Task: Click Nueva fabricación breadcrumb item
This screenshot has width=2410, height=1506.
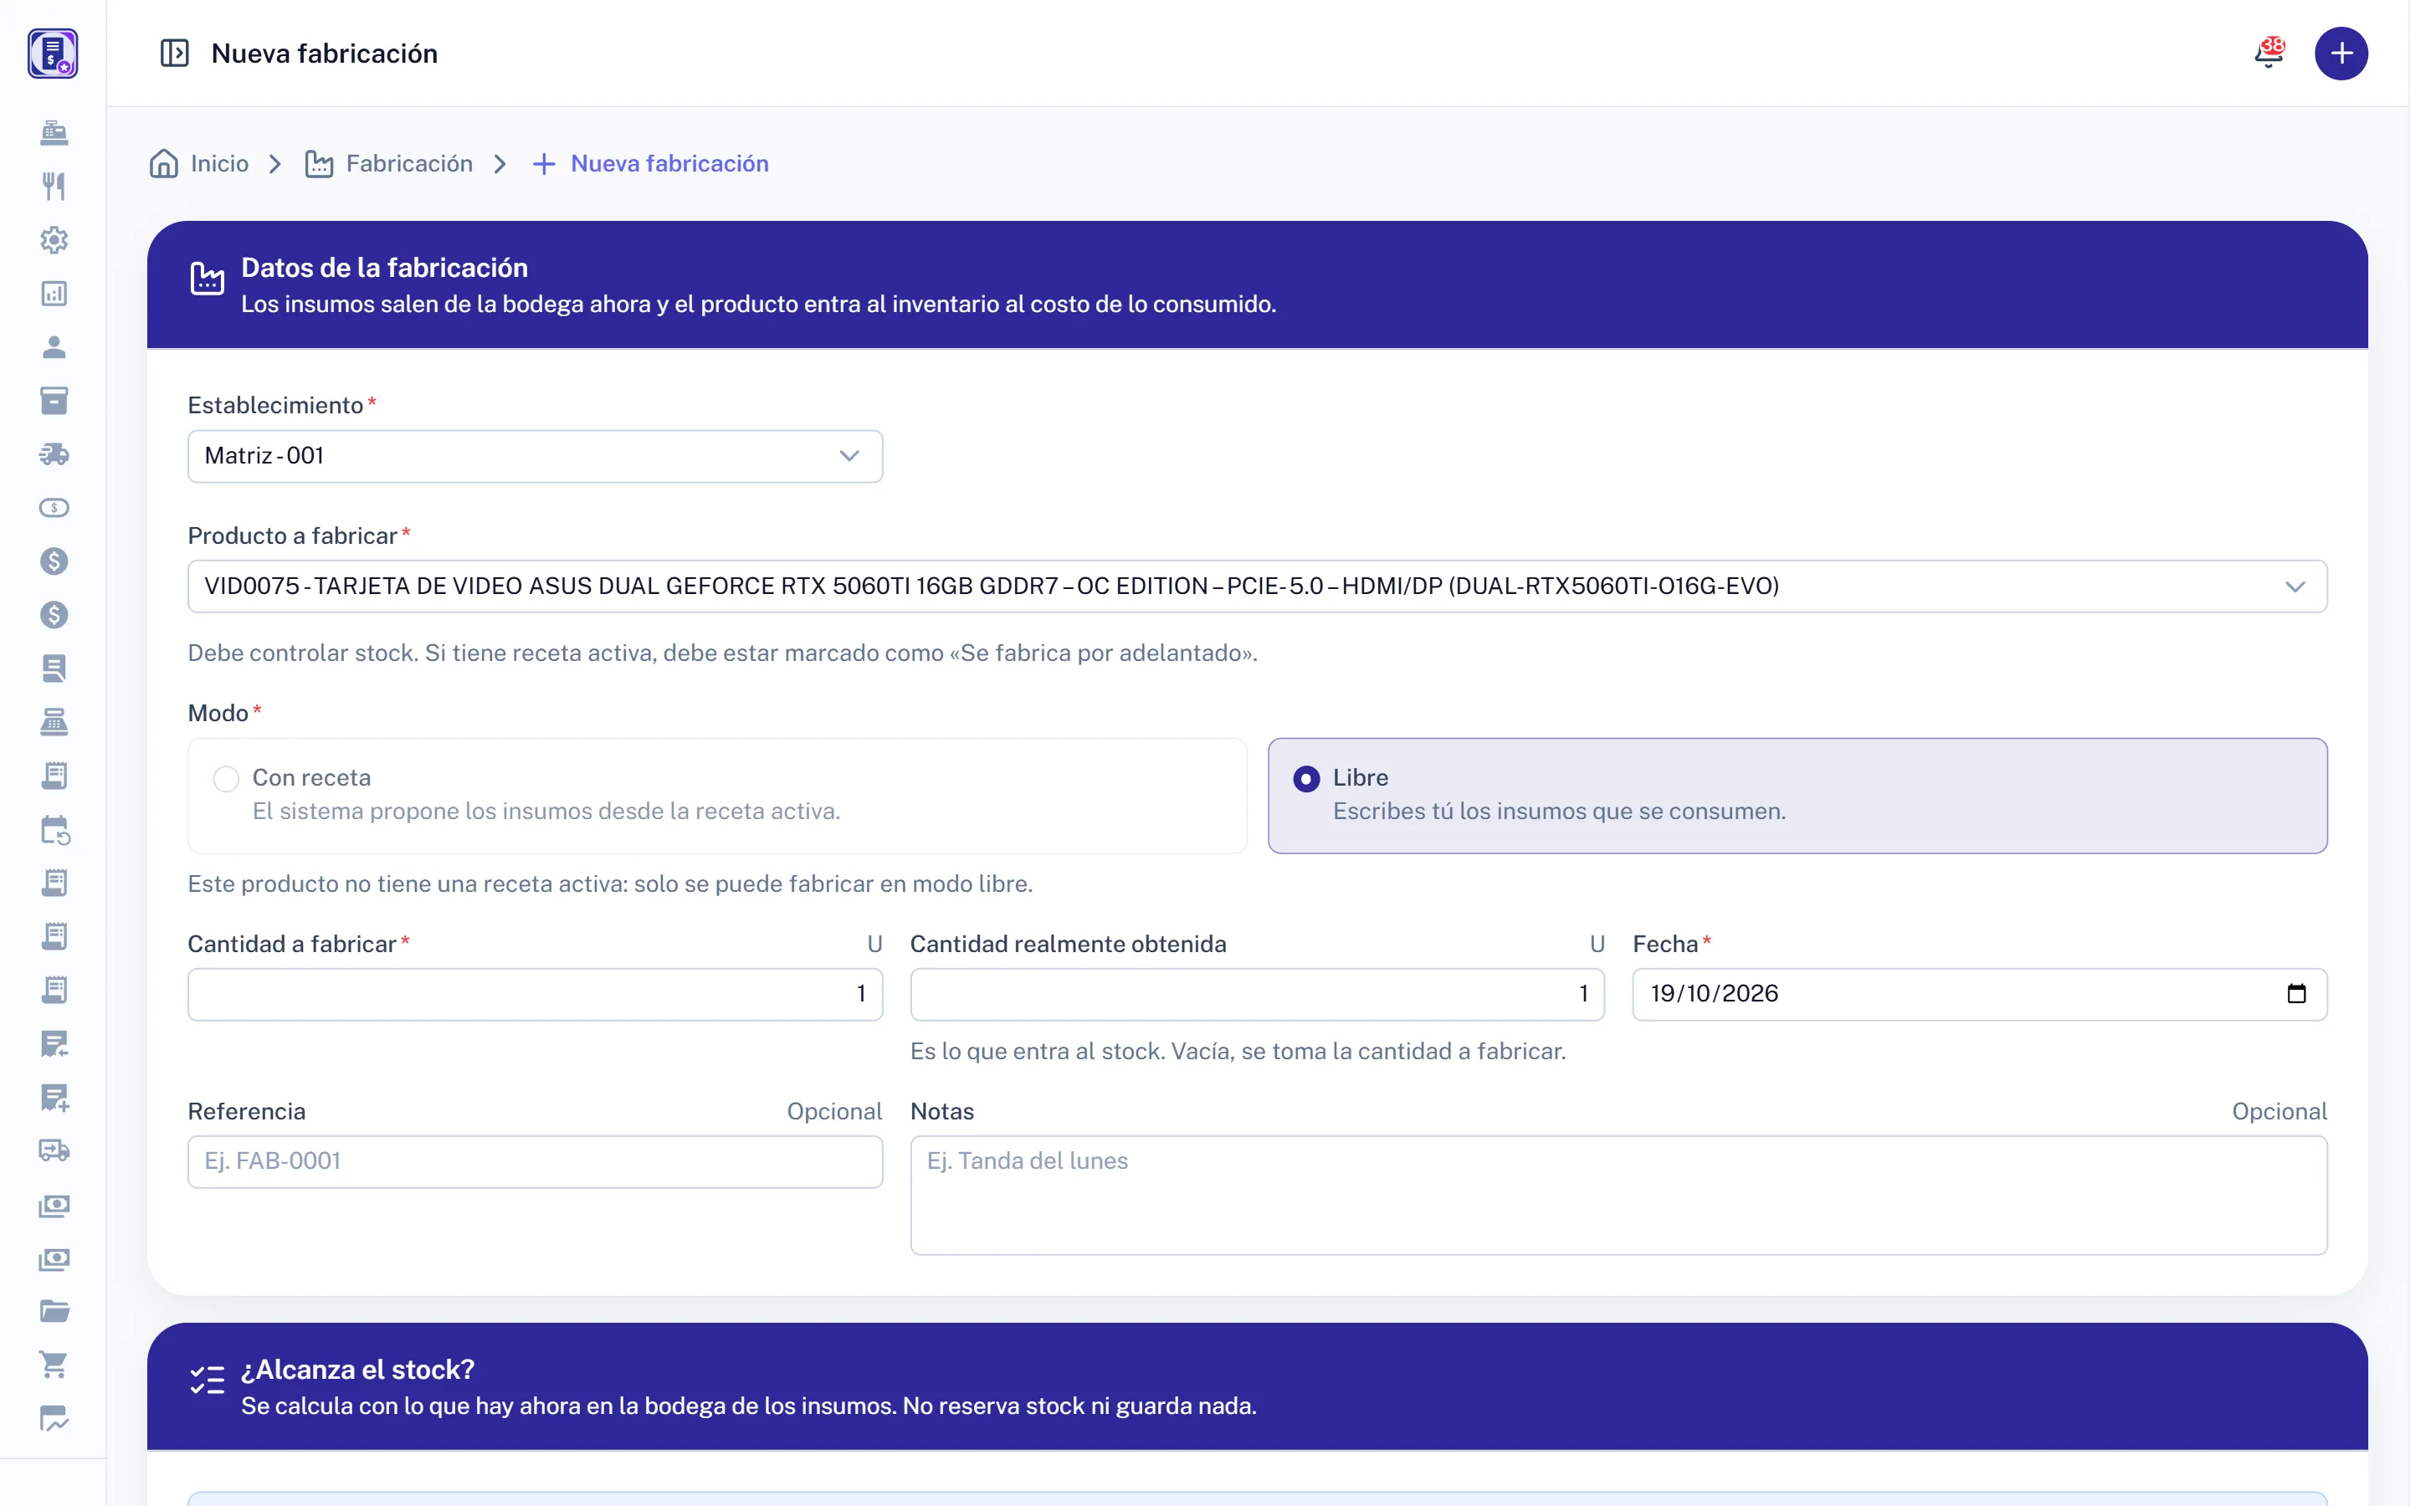Action: point(649,163)
